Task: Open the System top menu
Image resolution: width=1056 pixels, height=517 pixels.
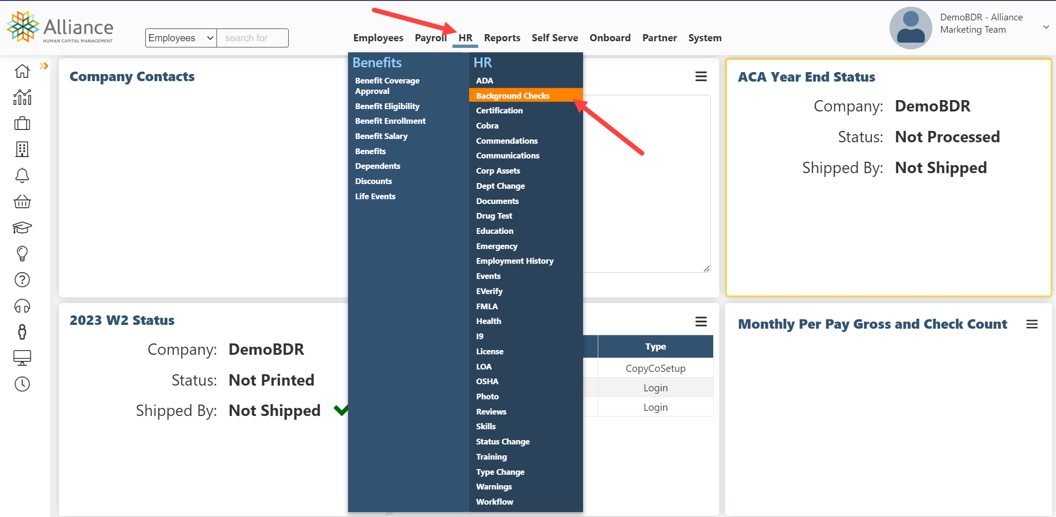Action: 705,38
